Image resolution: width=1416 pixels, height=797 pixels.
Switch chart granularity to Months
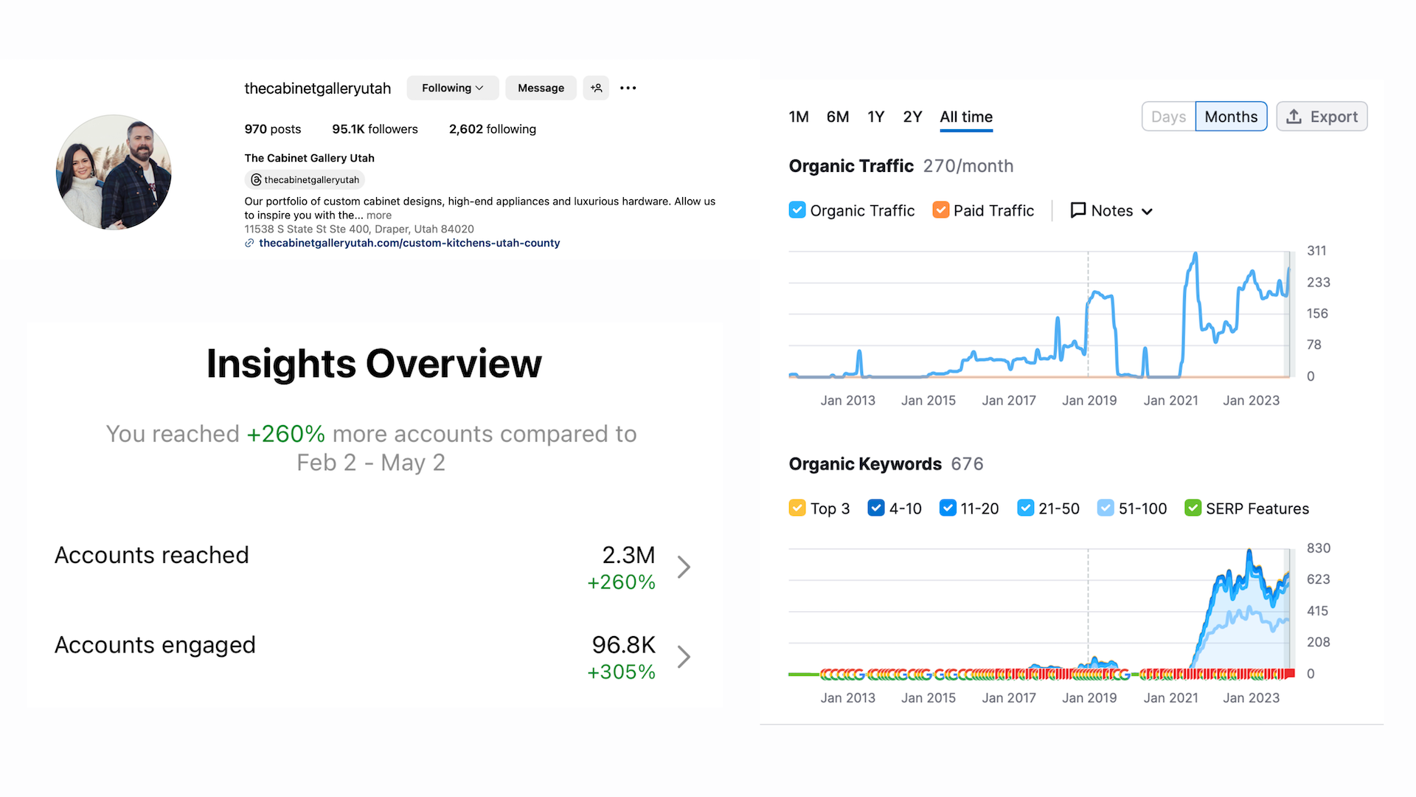(x=1231, y=117)
